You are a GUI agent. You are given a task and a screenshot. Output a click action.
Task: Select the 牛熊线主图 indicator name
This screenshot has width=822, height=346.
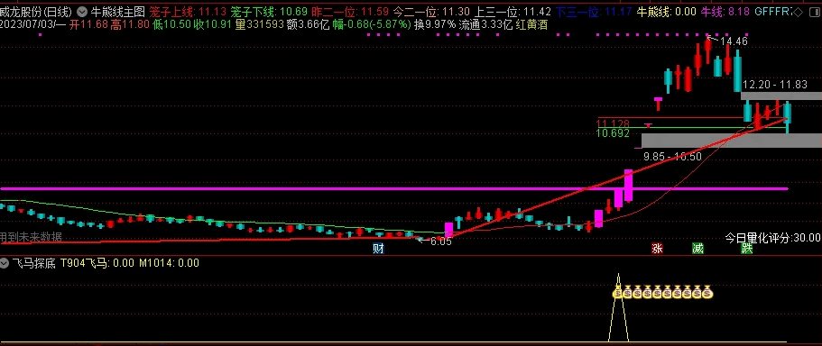pyautogui.click(x=117, y=12)
